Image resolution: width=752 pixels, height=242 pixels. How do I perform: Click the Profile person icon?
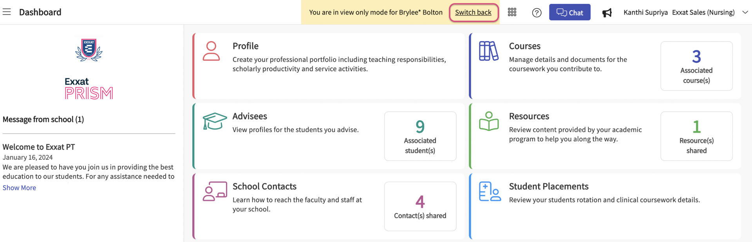[x=211, y=51]
